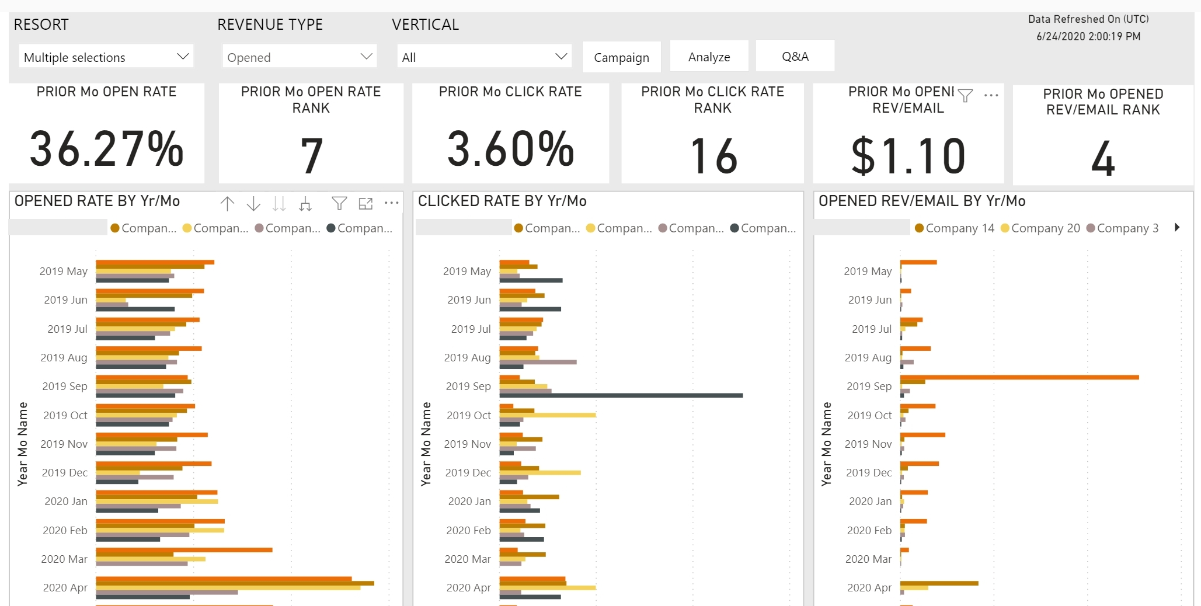1201x606 pixels.
Task: Open more options on Prior Mo Opened Rev/Email card
Action: 991,95
